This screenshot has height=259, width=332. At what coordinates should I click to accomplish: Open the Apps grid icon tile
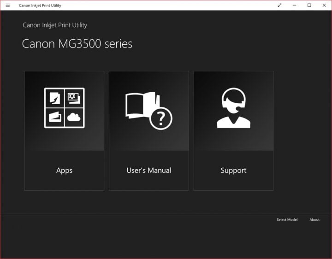click(65, 108)
